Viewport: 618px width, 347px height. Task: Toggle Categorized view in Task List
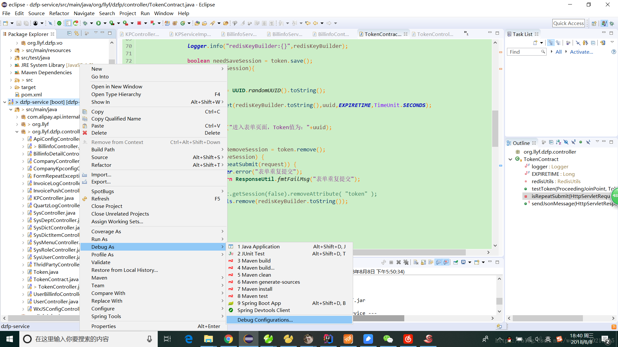(x=551, y=43)
